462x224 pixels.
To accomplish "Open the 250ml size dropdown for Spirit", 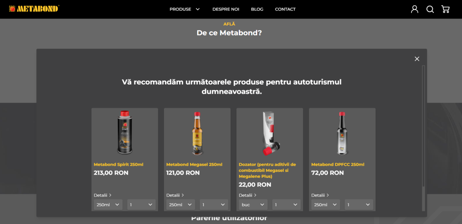I will (x=108, y=205).
